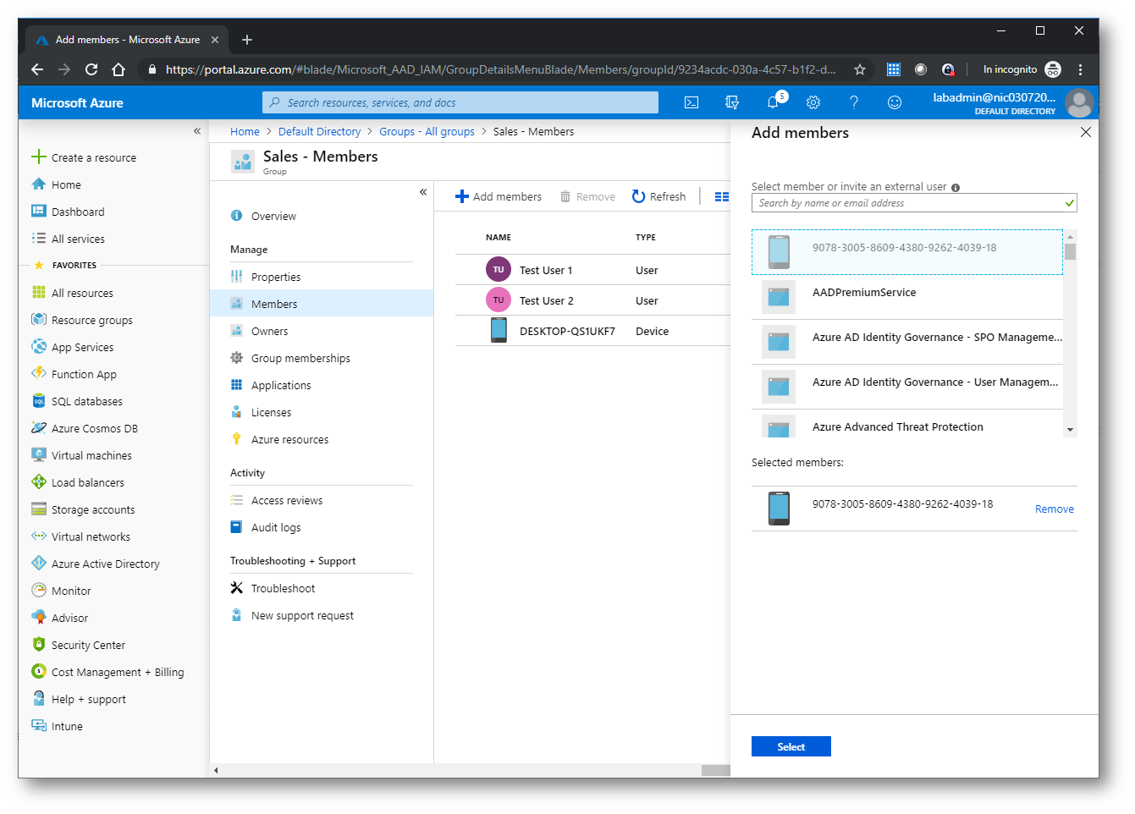Open notifications bell icon
The image size is (1135, 814).
tap(773, 102)
